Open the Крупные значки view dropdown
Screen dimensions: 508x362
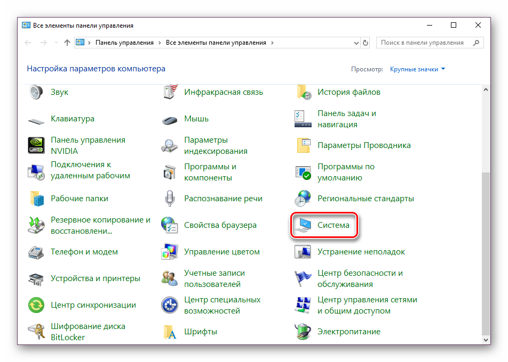click(x=417, y=69)
